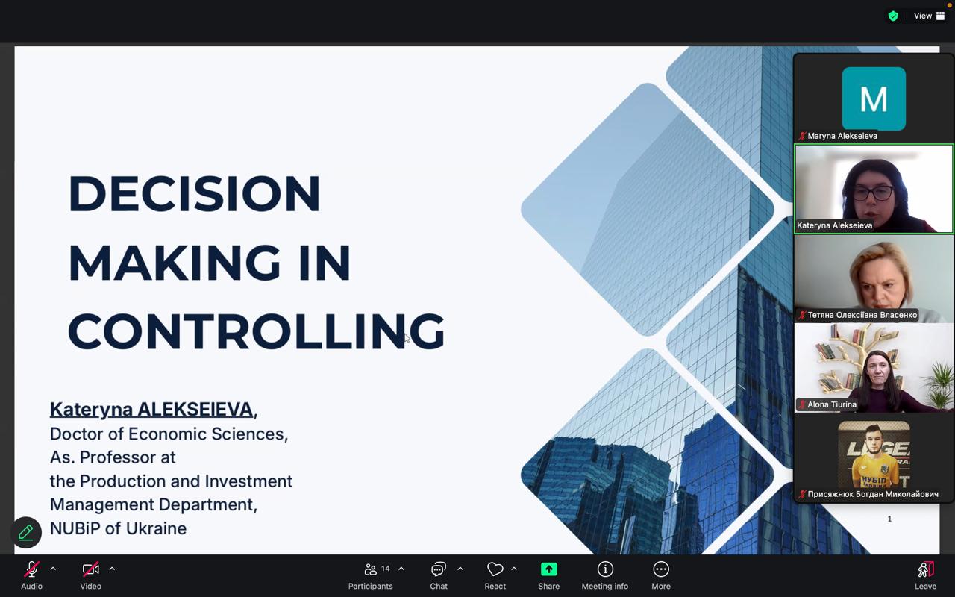Open the React emoji menu
The width and height of the screenshot is (955, 597).
point(495,575)
